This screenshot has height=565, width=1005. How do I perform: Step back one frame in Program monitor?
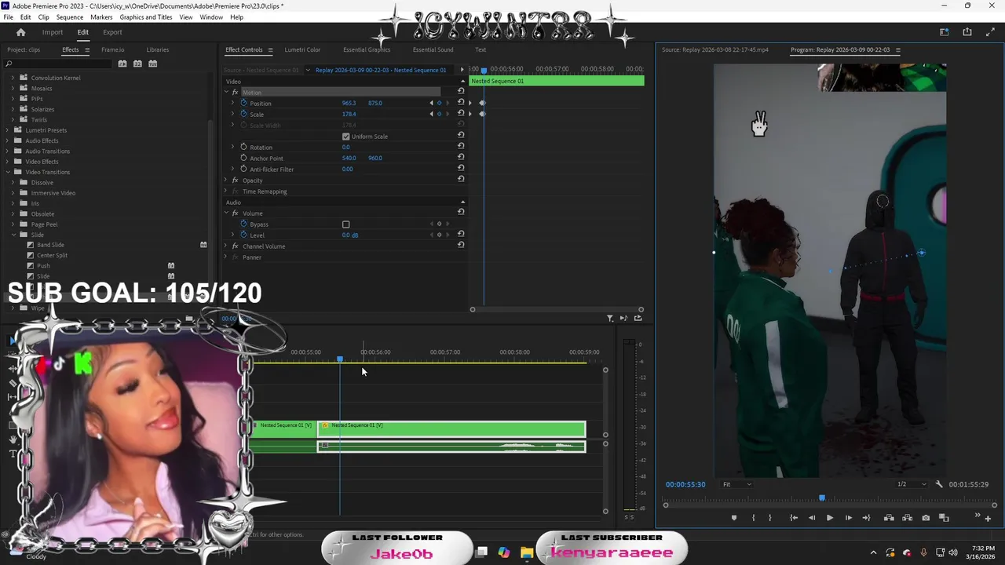812,518
